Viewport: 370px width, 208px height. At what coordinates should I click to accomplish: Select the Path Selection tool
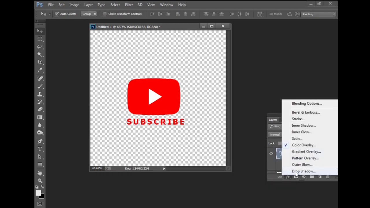tap(40, 157)
